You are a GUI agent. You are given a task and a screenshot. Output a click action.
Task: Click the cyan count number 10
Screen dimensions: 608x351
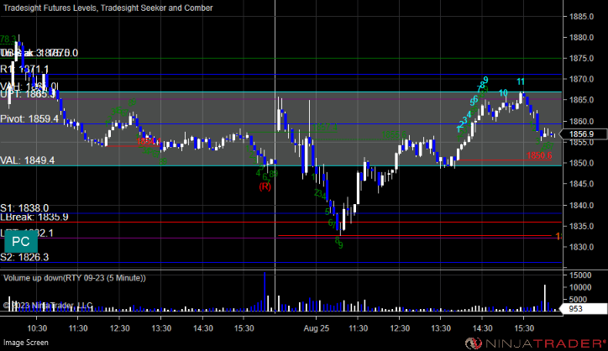tap(503, 93)
